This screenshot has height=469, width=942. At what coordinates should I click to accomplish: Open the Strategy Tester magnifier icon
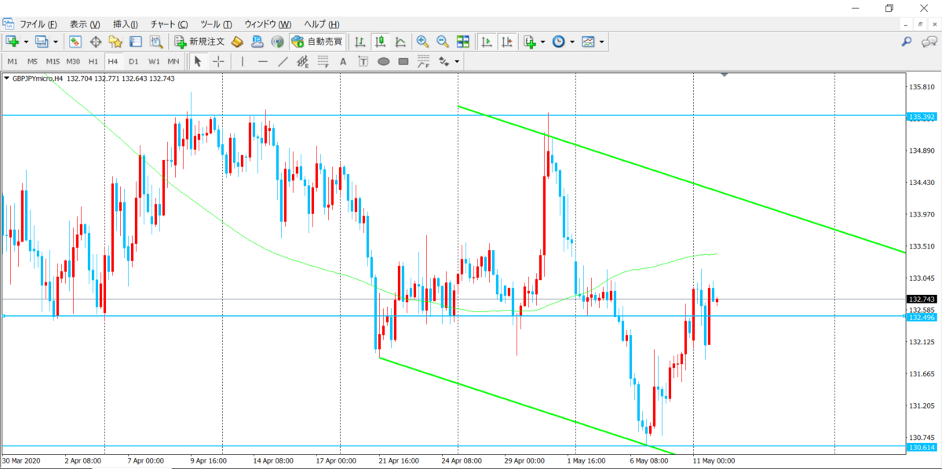tap(156, 42)
